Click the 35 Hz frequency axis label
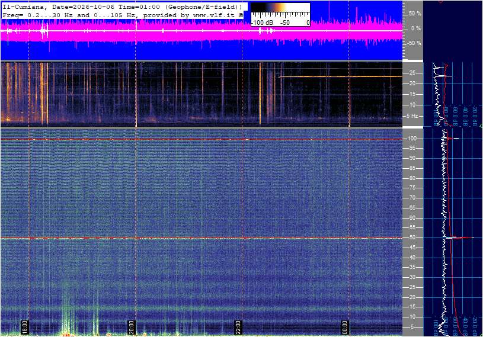This screenshot has height=337, width=483. pos(412,268)
